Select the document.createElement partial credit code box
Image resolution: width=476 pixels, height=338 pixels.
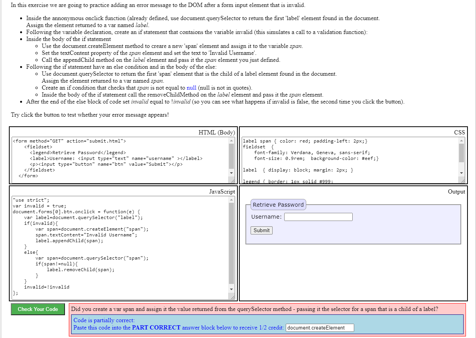tap(320, 328)
